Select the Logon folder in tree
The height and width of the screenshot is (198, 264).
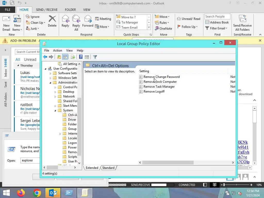[x=72, y=143]
